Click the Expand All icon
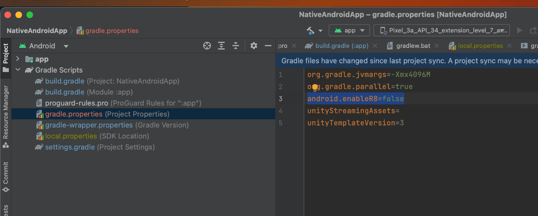 (x=221, y=46)
